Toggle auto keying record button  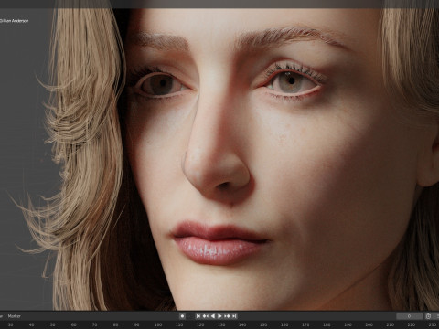pyautogui.click(x=182, y=316)
